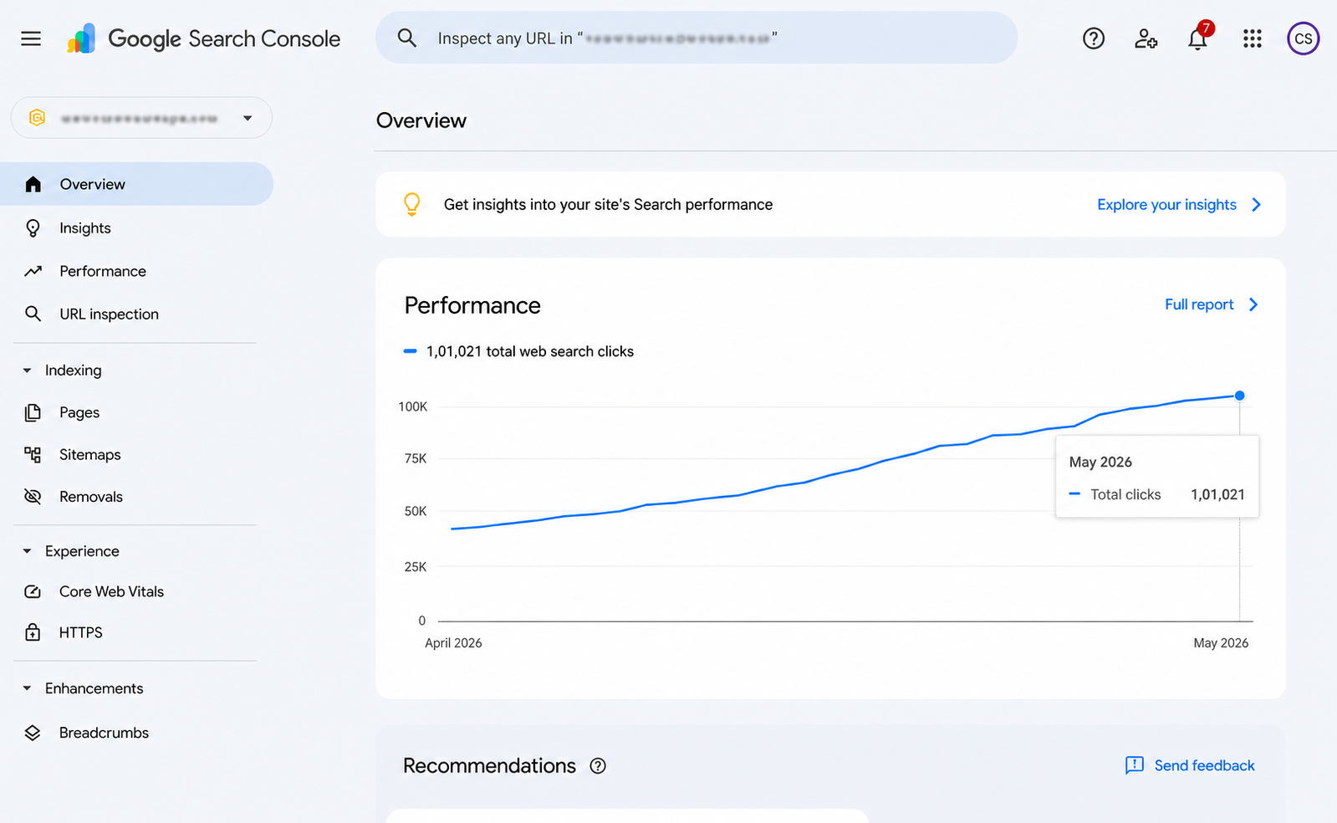Open the notifications bell
1337x823 pixels.
pos(1198,38)
